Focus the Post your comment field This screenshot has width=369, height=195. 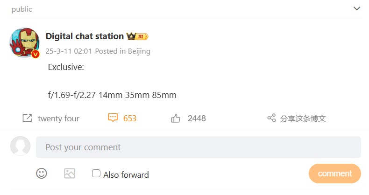(x=198, y=147)
